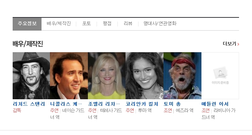The height and width of the screenshot is (135, 252).
Task: Click the 매들린 아서 name link
Action: [215, 104]
